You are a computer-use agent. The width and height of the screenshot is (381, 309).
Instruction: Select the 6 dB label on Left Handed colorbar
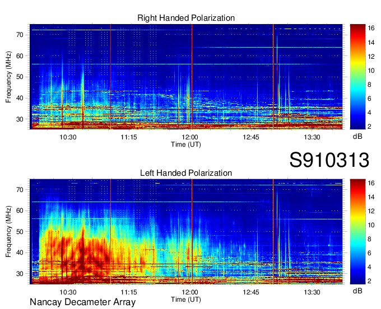coord(369,253)
